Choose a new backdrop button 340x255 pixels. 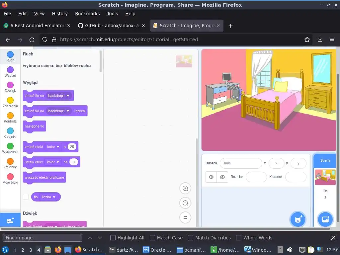(x=325, y=219)
